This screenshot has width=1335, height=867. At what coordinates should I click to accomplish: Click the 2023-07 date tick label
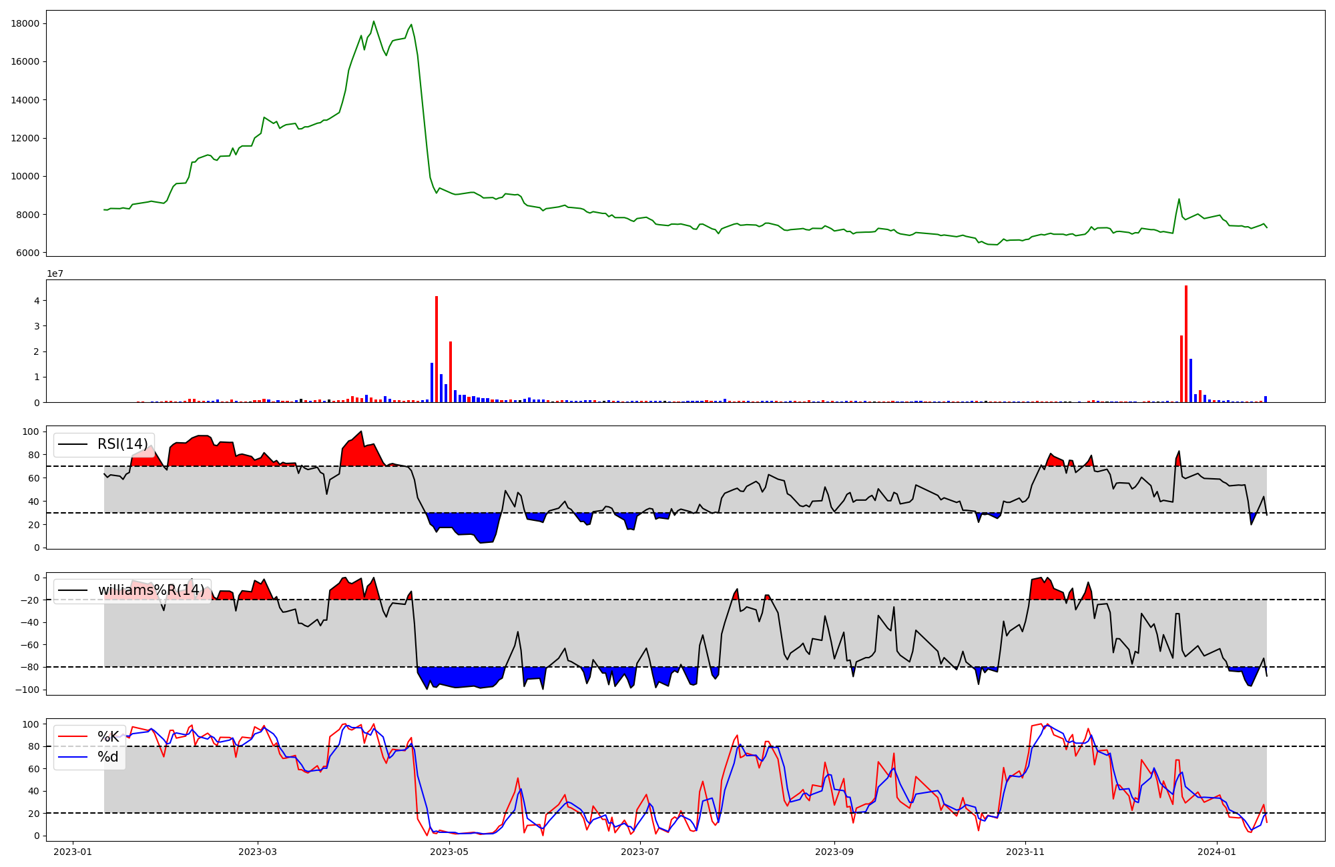point(640,852)
